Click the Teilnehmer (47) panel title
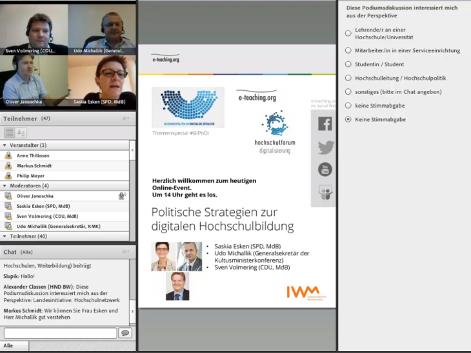The image size is (471, 353). pyautogui.click(x=26, y=119)
